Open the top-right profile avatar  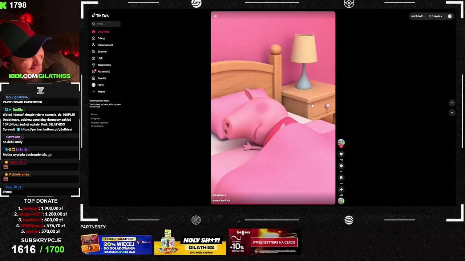[450, 16]
